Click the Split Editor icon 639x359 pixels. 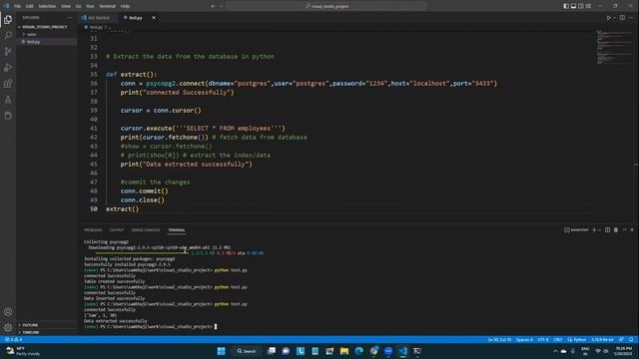click(x=622, y=18)
